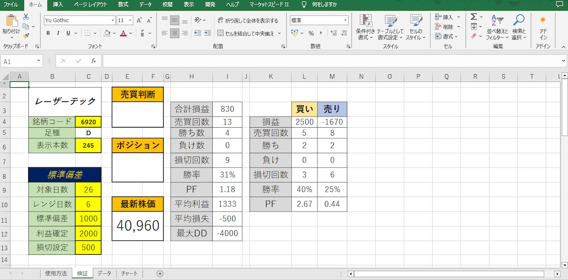Open the 標準 number format dropdown
The image size is (568, 280).
tap(345, 20)
